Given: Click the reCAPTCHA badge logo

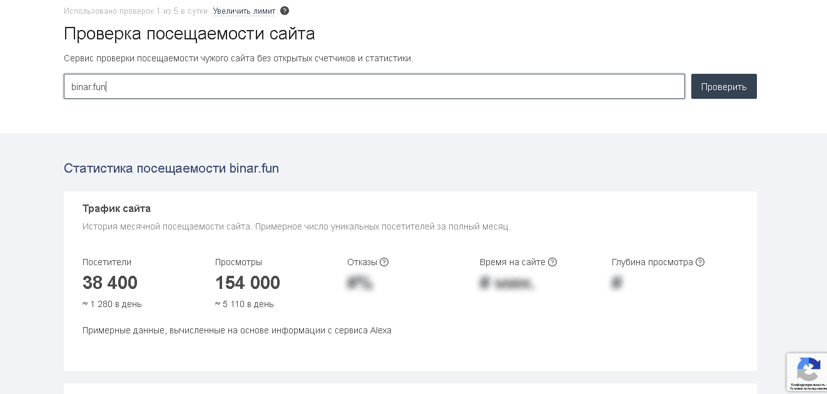Looking at the screenshot, I should tap(808, 369).
